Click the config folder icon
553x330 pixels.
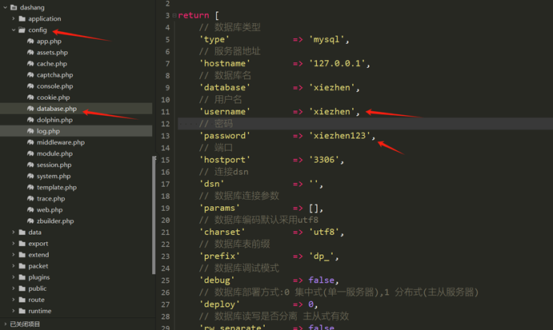coord(22,30)
